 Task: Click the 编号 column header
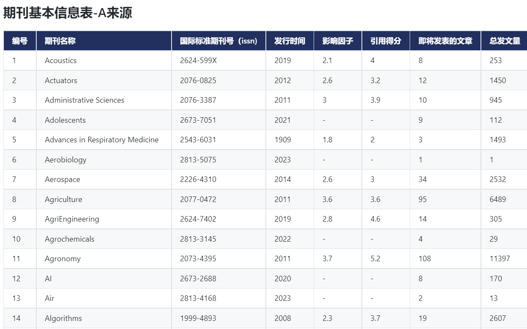pyautogui.click(x=20, y=41)
